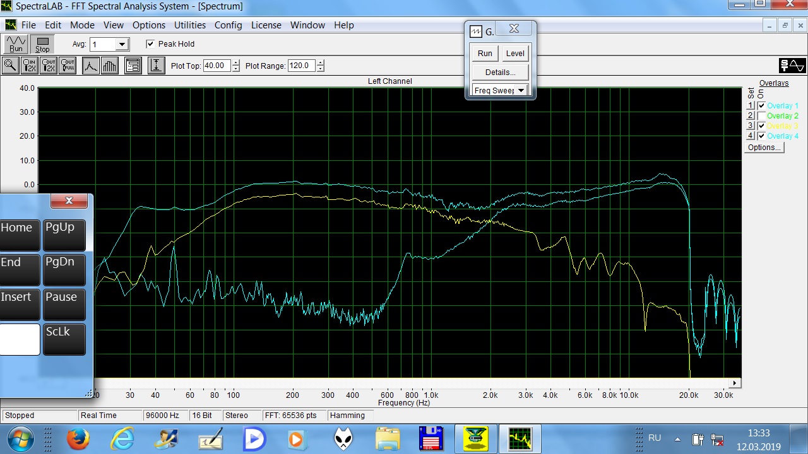Stop the analyzer with the Stop button
The height and width of the screenshot is (454, 808).
click(42, 44)
